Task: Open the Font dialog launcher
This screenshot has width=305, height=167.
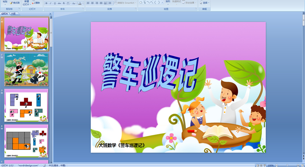Action: (83, 9)
